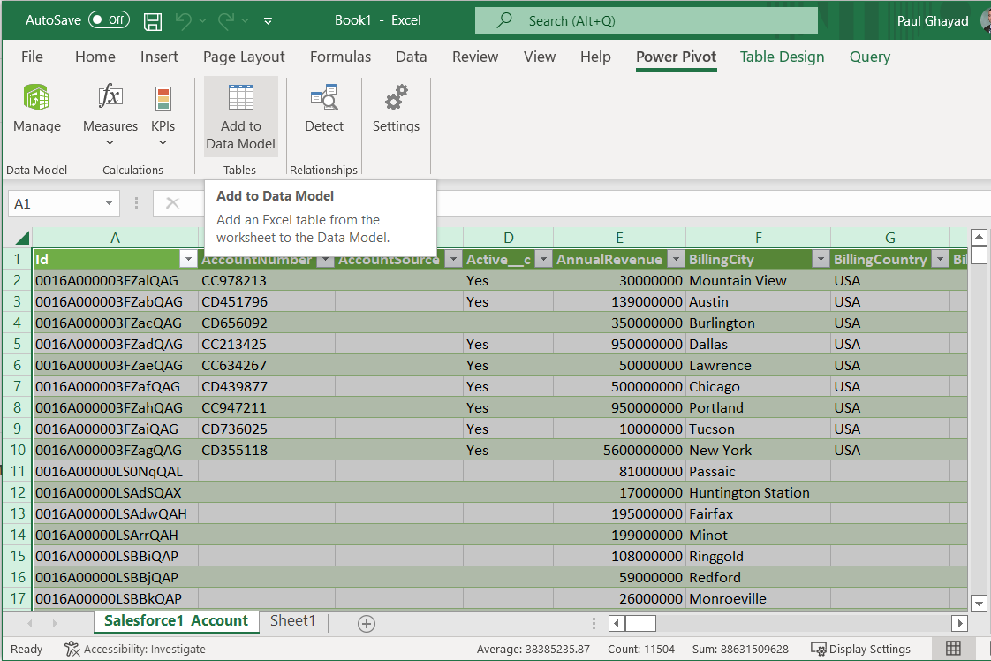Screen dimensions: 991x661
Task: Click cell 0016A00000LSBBkQAP
Action: click(116, 598)
